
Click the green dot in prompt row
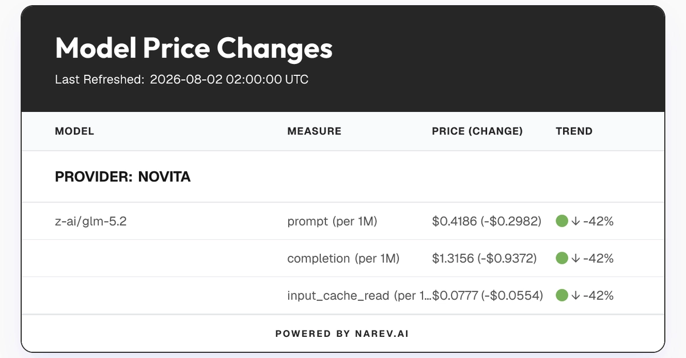tap(561, 221)
